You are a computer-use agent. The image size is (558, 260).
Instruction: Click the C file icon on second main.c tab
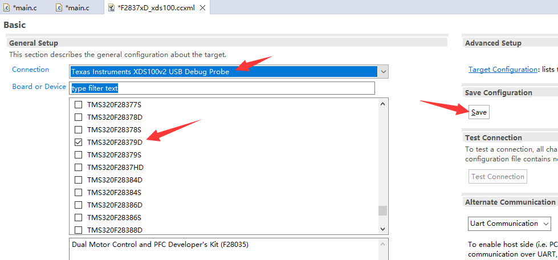pos(59,7)
